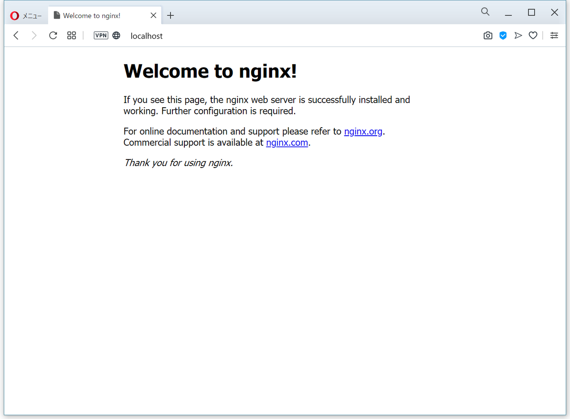Screen dimensions: 570x419
Task: Go forward with the forward arrow
Action: pos(34,36)
